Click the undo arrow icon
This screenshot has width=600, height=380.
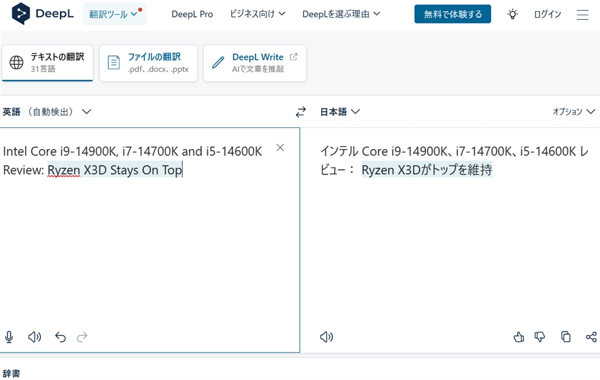[60, 337]
